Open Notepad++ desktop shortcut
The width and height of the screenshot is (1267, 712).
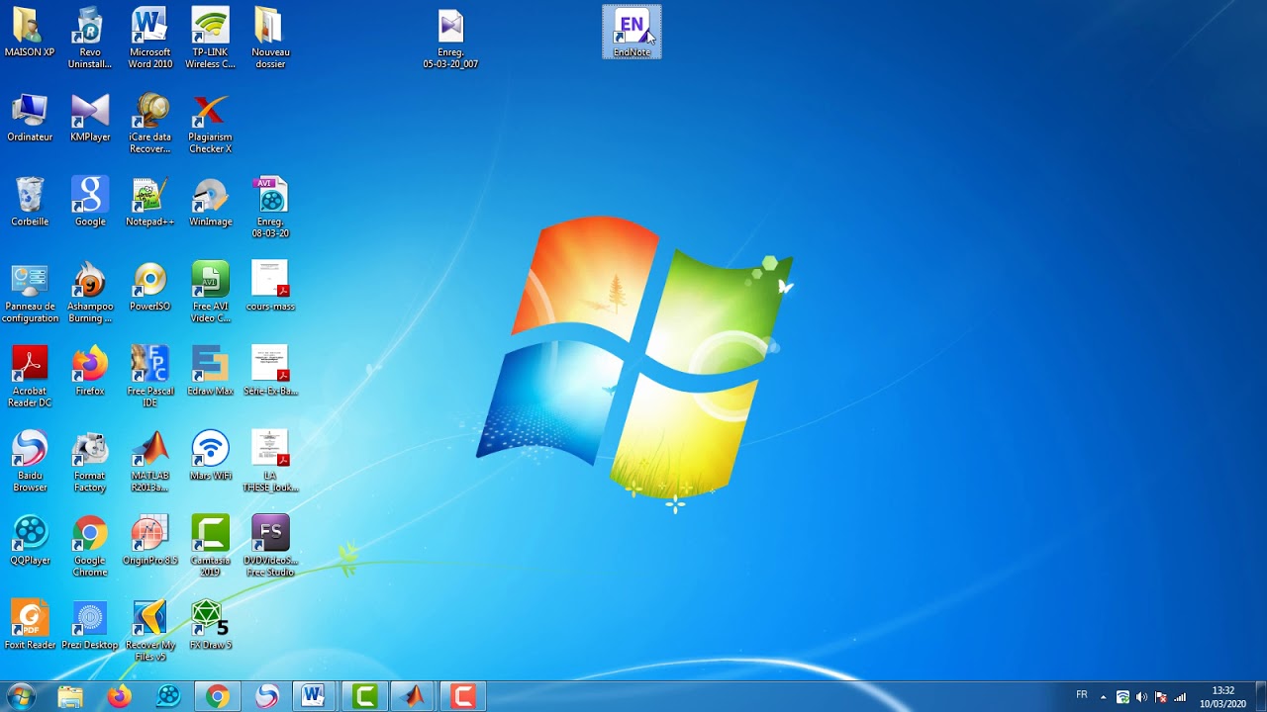150,202
